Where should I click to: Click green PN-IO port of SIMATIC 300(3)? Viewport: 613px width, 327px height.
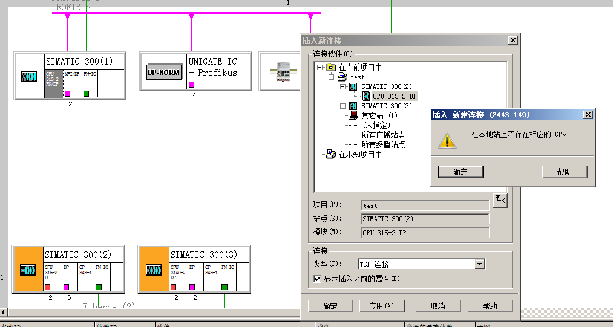click(225, 287)
